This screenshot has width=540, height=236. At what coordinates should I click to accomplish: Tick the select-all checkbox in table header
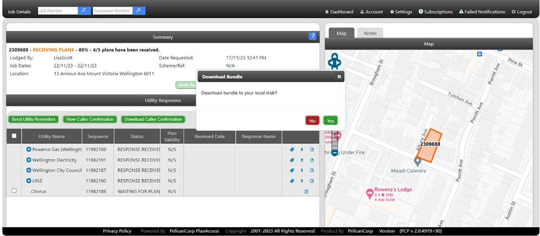coord(14,136)
